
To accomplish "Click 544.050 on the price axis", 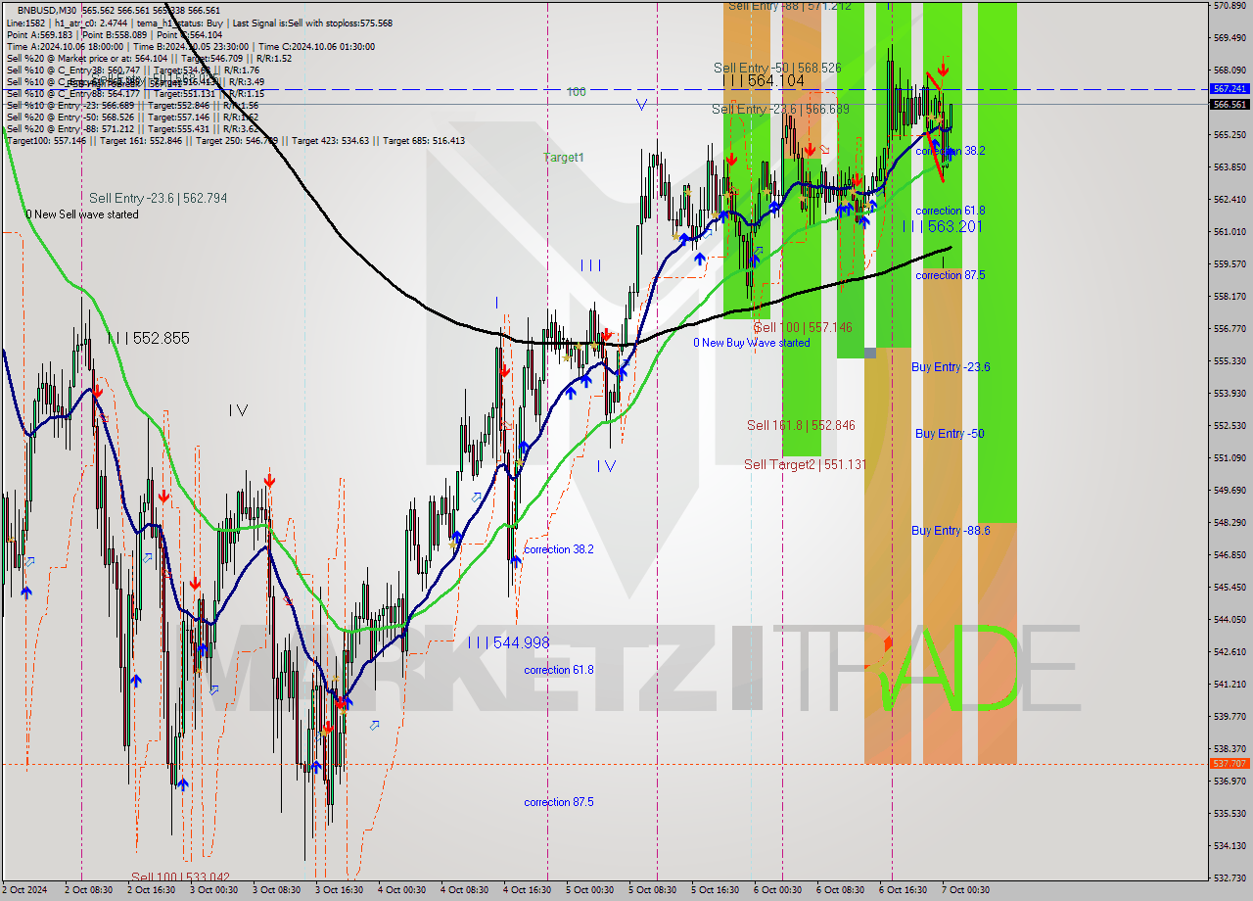I will click(x=1230, y=619).
